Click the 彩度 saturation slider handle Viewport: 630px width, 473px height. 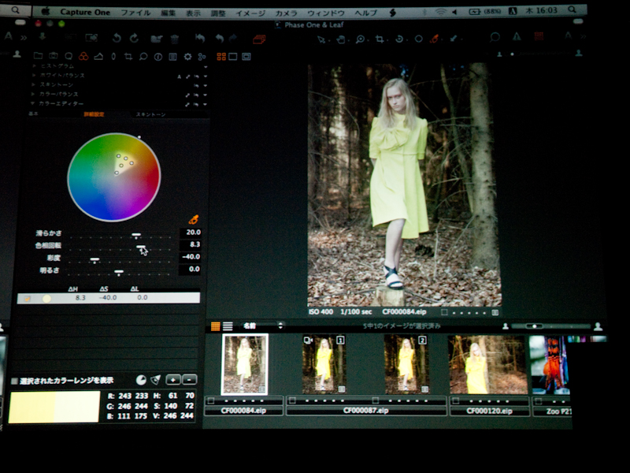94,259
